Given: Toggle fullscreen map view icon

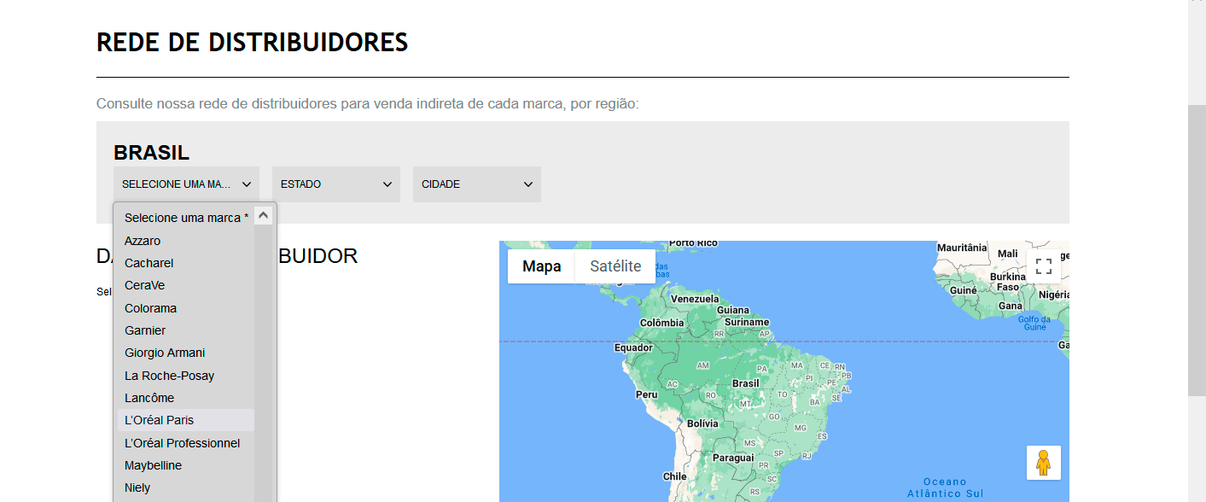Looking at the screenshot, I should (1044, 266).
